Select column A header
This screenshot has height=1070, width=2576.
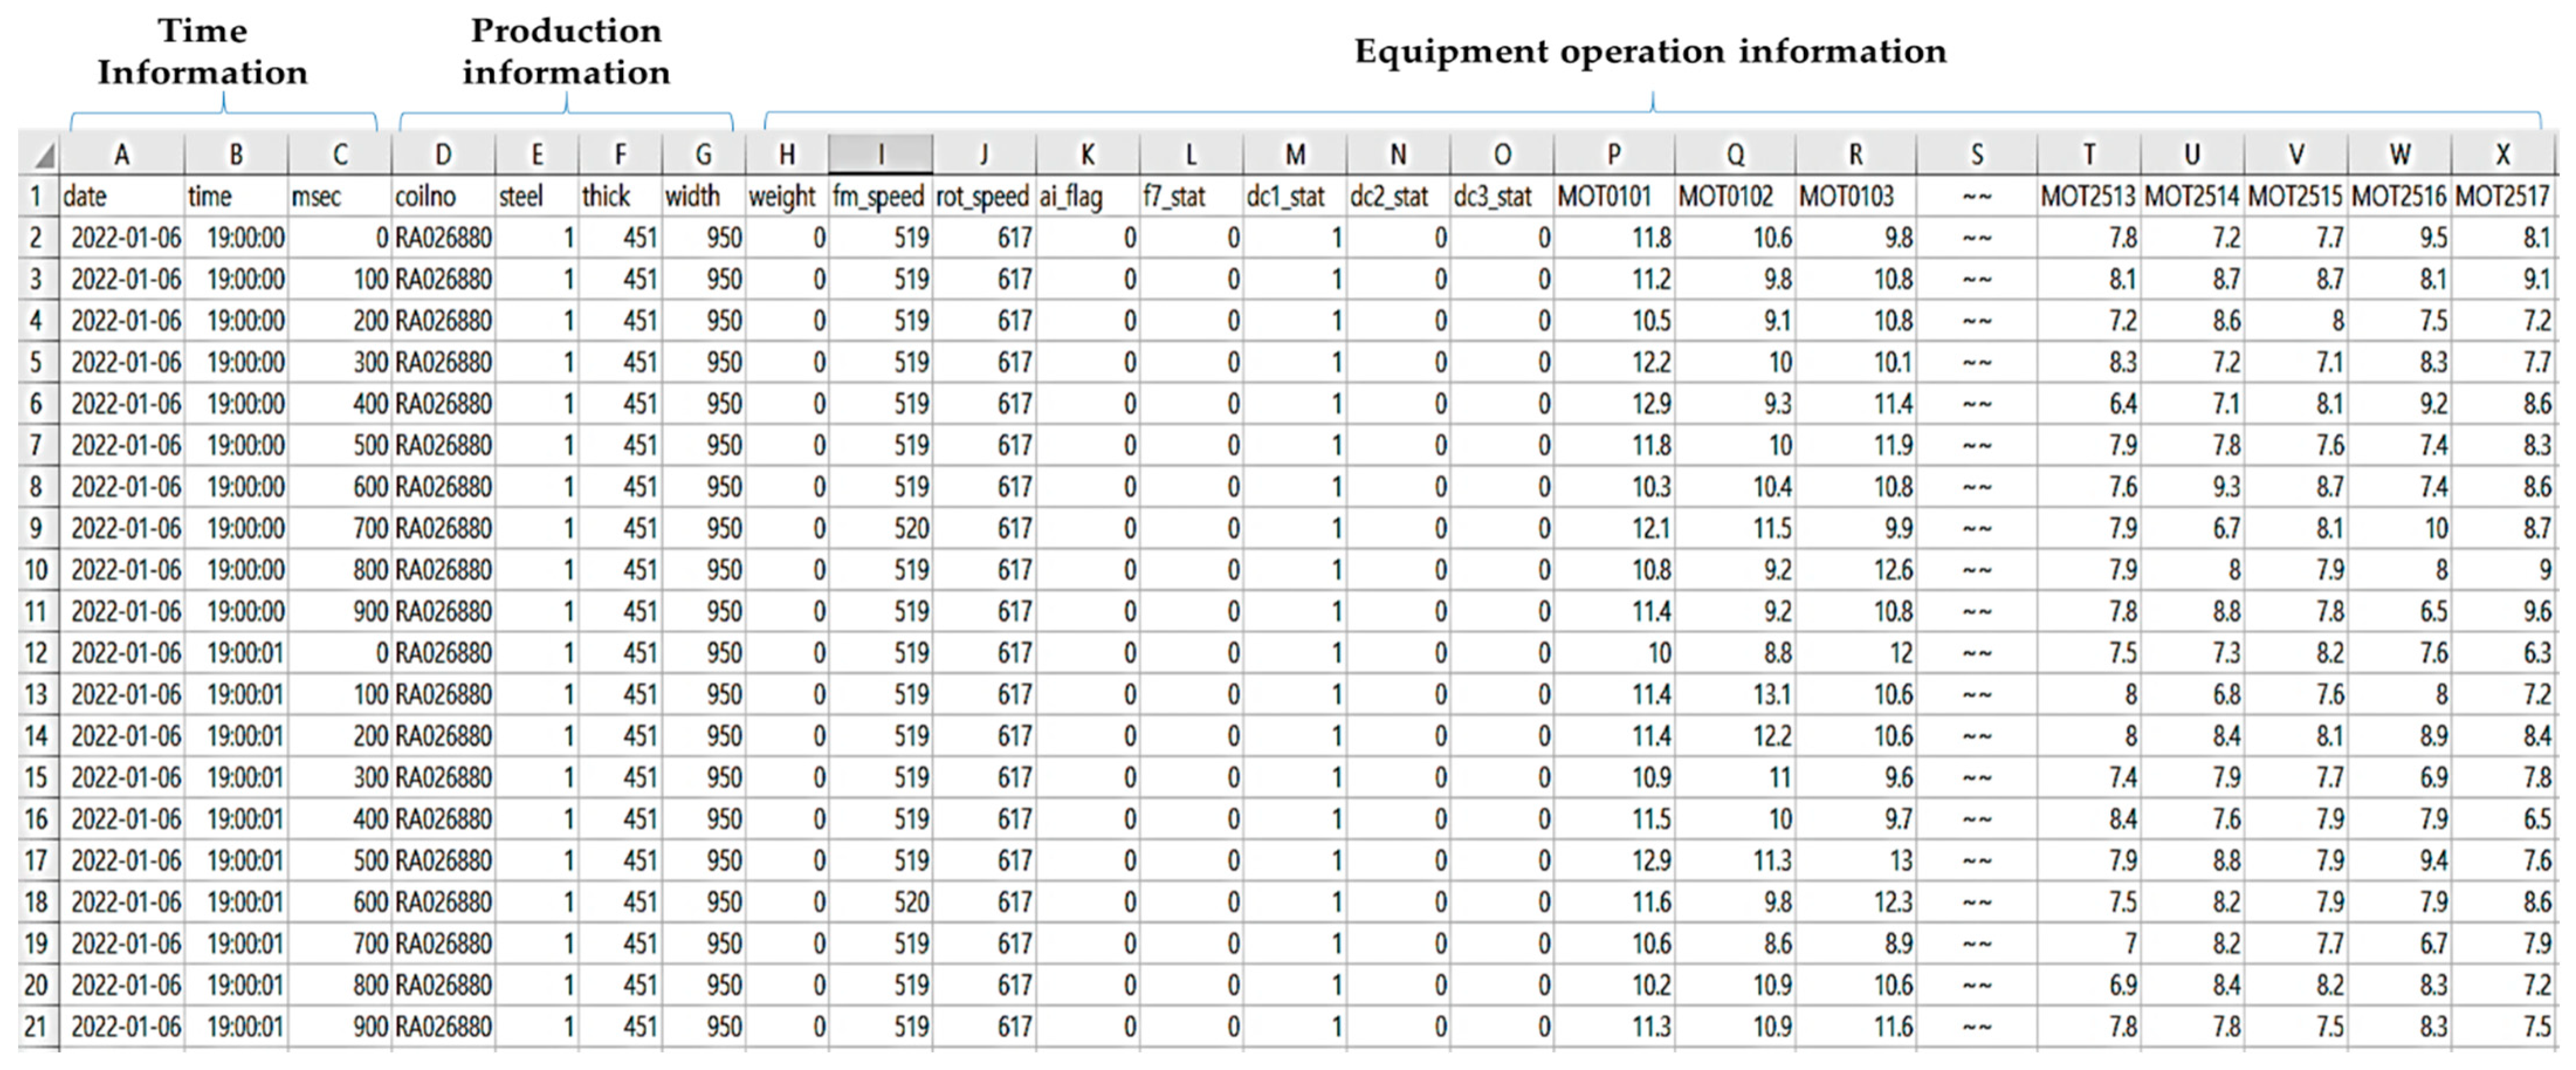(122, 155)
